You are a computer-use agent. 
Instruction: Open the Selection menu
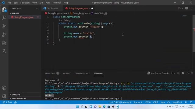25,3
